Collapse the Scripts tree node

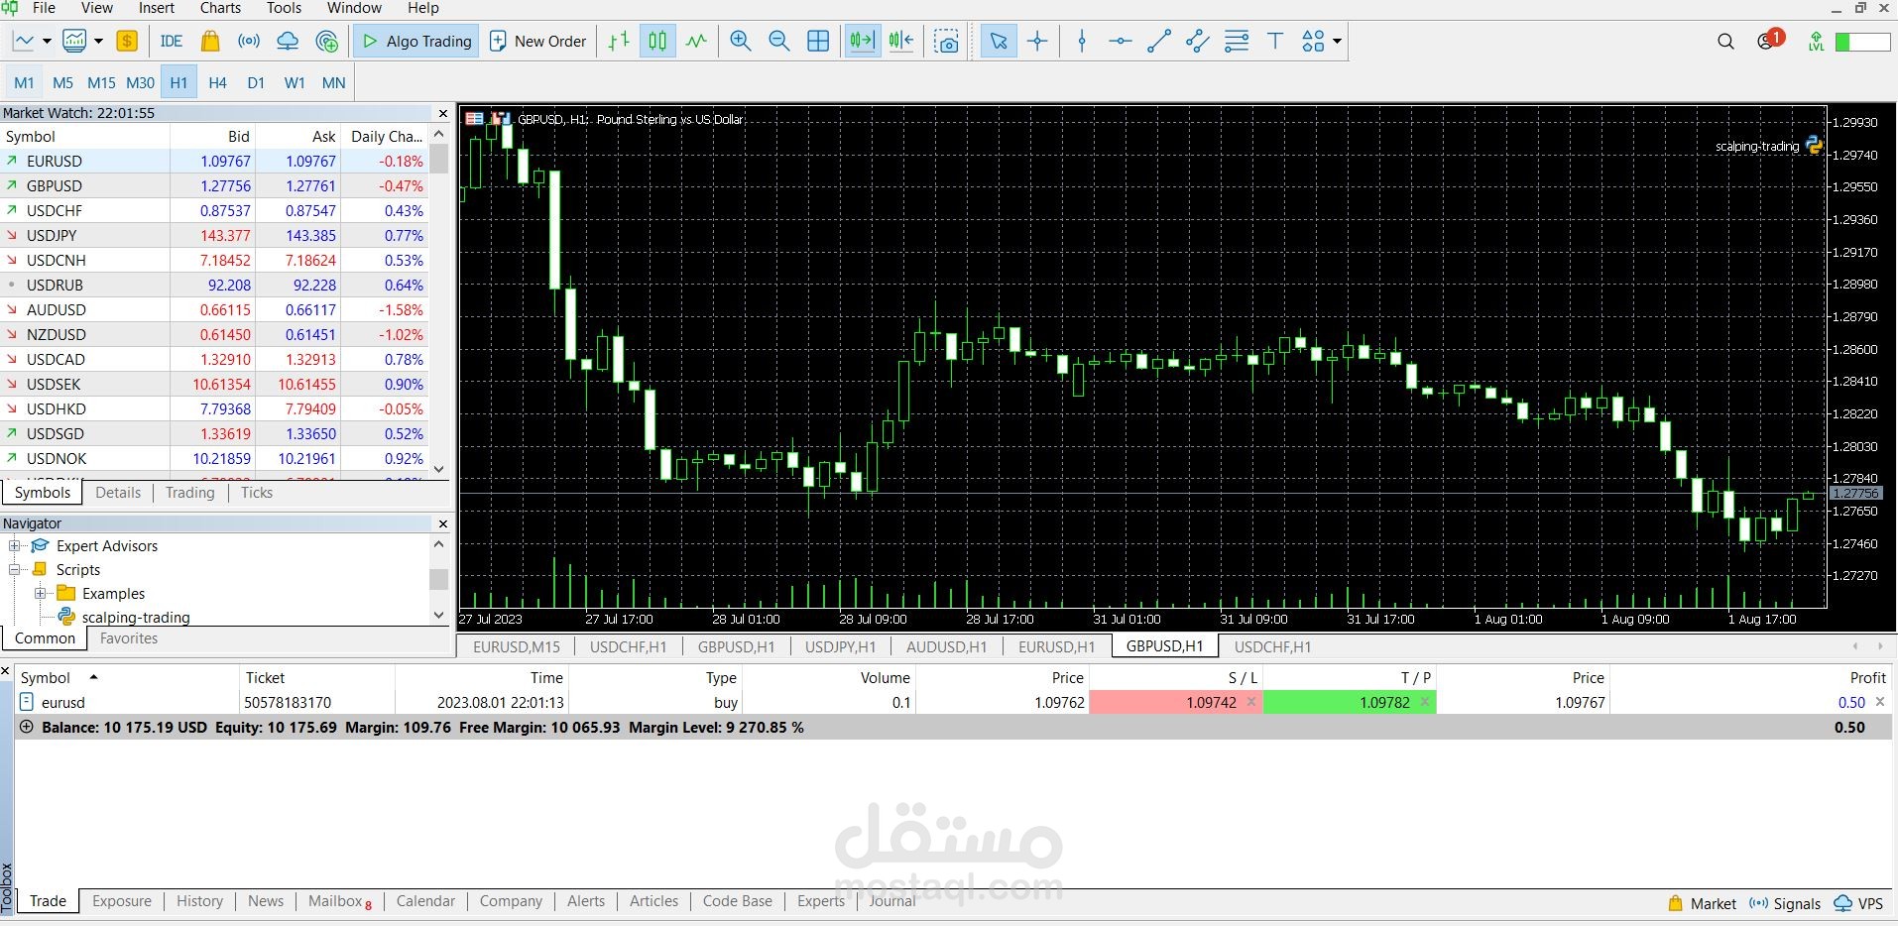tap(15, 570)
